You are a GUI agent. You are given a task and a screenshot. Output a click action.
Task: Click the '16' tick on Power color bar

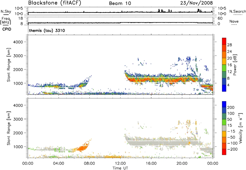click(229, 65)
